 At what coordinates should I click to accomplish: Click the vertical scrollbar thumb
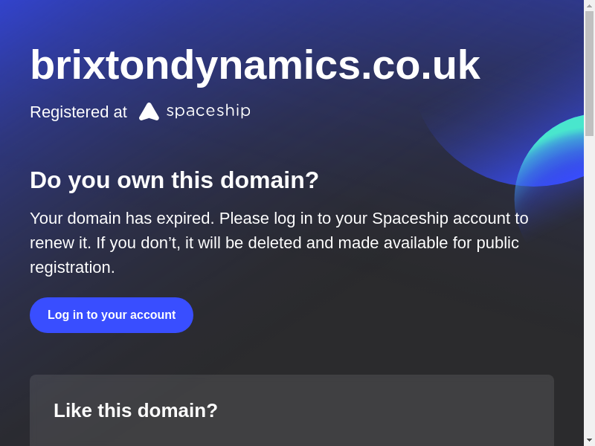click(x=589, y=73)
